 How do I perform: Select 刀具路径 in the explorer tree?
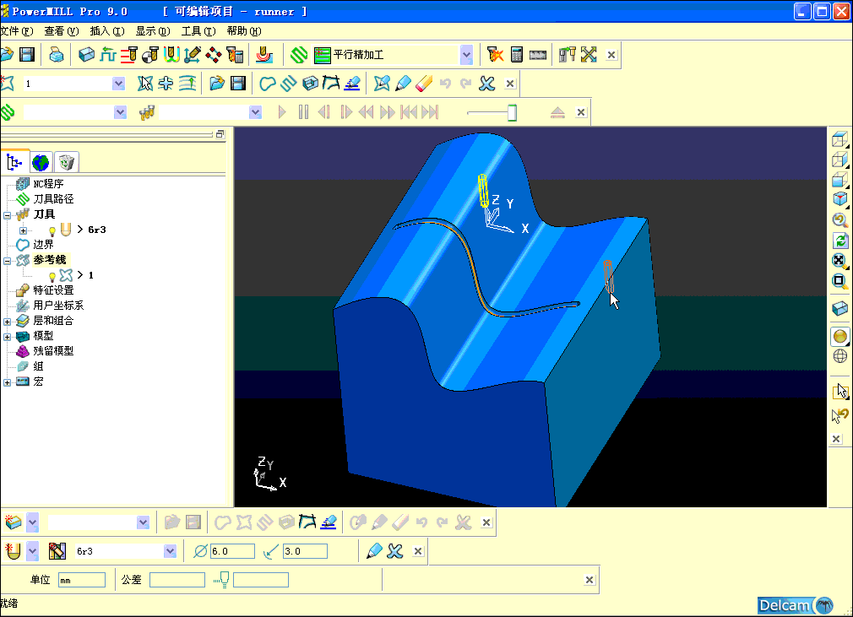[53, 199]
